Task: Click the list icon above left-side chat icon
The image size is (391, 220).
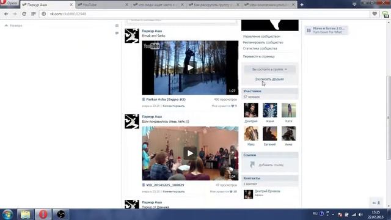Action: (x=117, y=26)
